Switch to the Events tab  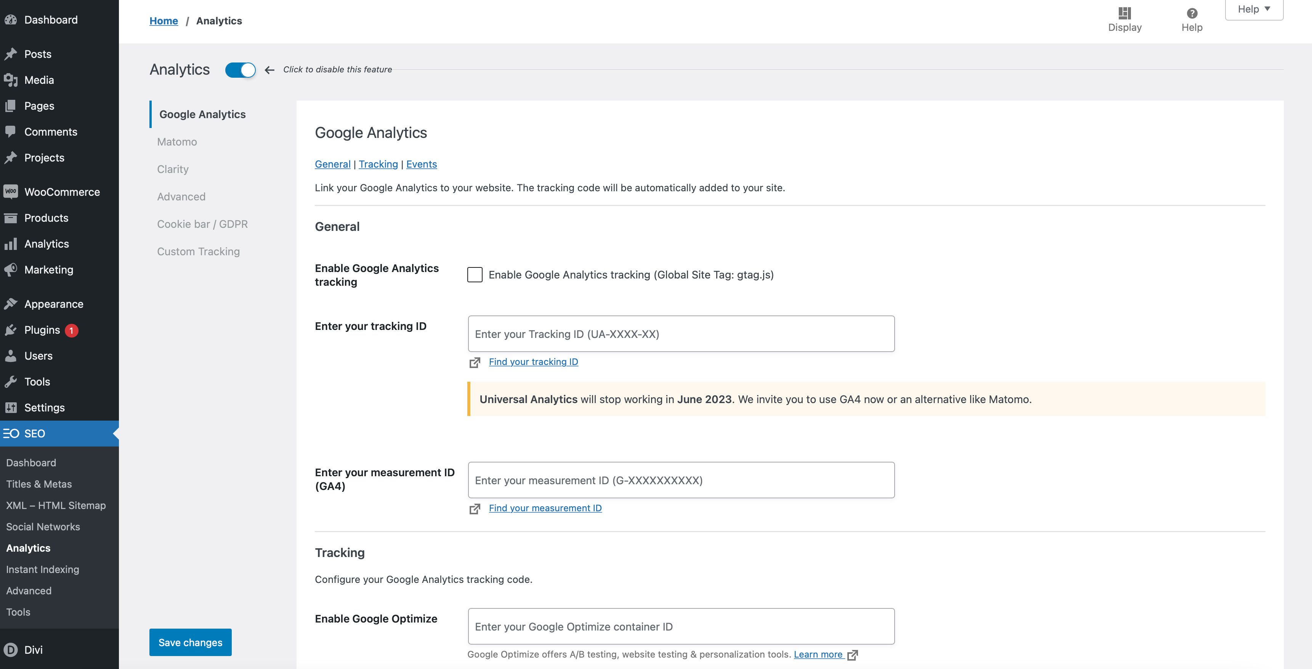[421, 164]
